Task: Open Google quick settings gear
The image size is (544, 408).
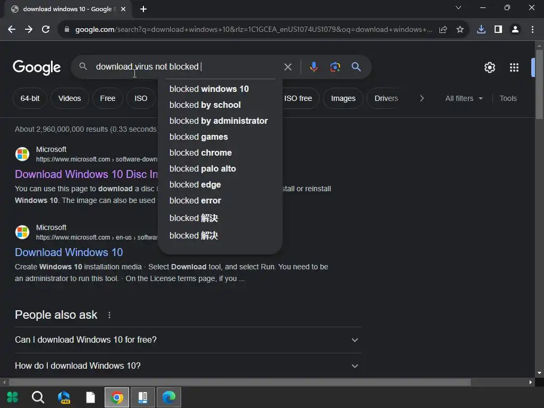Action: point(489,67)
